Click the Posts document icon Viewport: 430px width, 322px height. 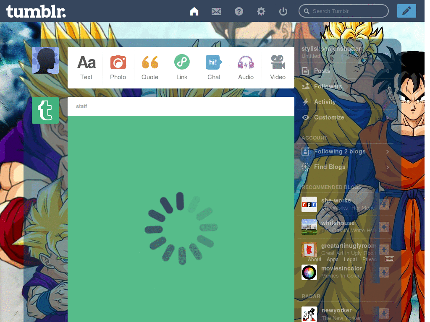[x=306, y=71]
